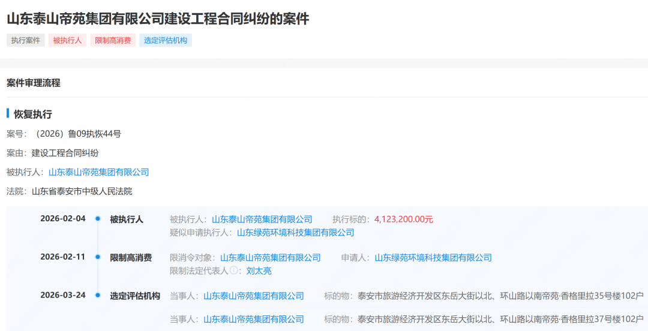Open 山东泰山帝苑集团 link below the 案由 line
648x331 pixels.
point(98,172)
